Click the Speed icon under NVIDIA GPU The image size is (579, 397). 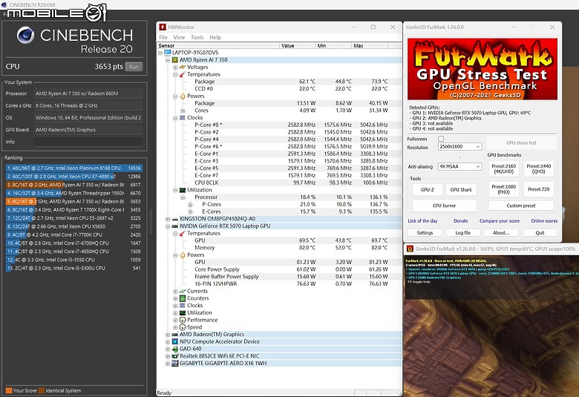pos(183,327)
